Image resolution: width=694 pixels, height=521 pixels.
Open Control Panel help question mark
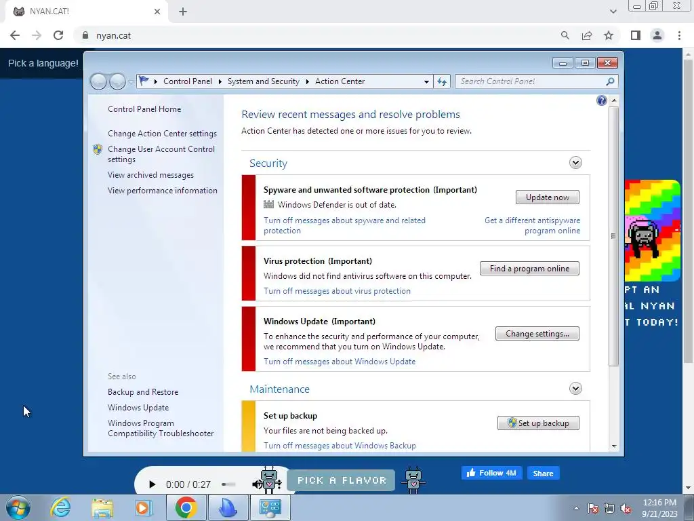602,100
